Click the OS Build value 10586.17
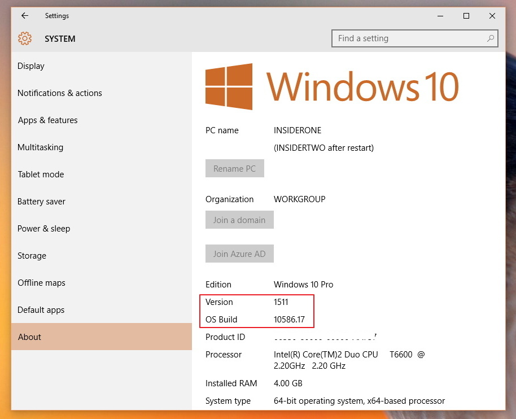This screenshot has width=516, height=419. coord(289,319)
